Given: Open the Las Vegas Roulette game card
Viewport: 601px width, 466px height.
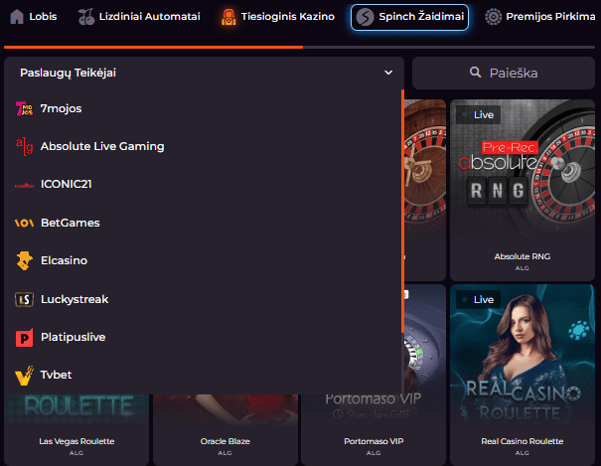Looking at the screenshot, I should click(x=76, y=429).
